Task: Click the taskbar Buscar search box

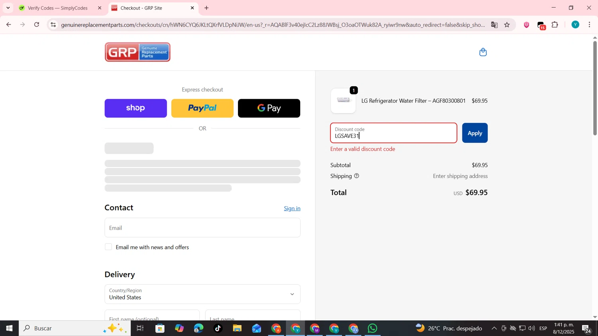Action: click(x=75, y=328)
